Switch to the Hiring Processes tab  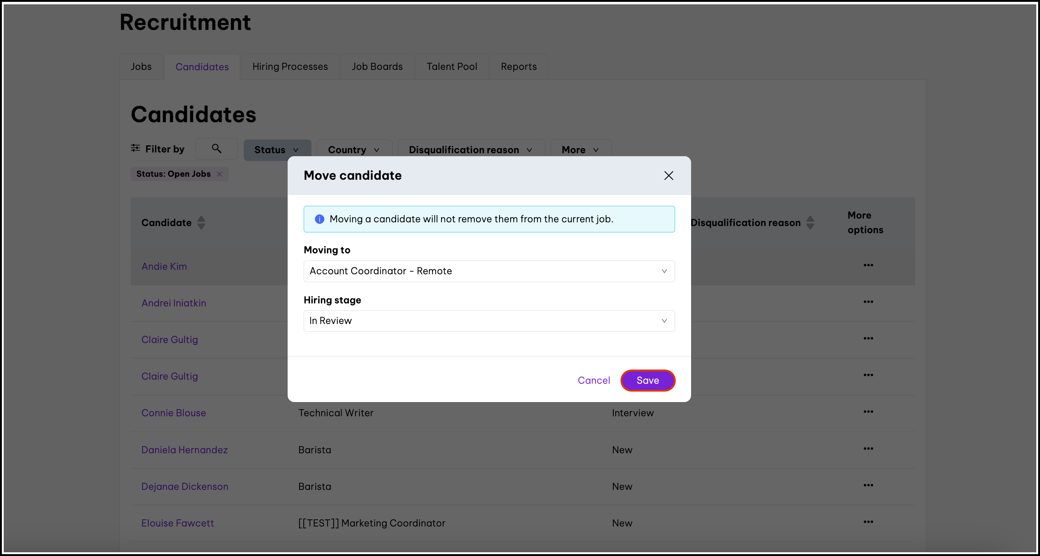(x=290, y=67)
